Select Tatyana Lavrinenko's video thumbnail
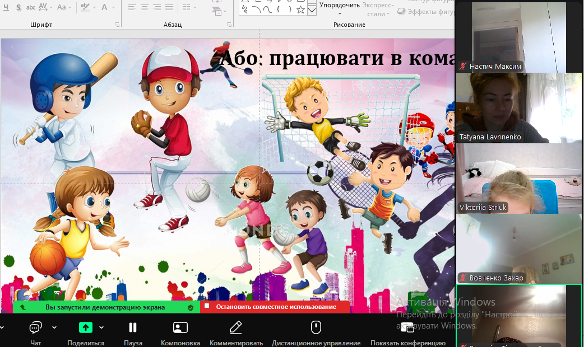Screen dimensions: 584x347 tap(511, 107)
